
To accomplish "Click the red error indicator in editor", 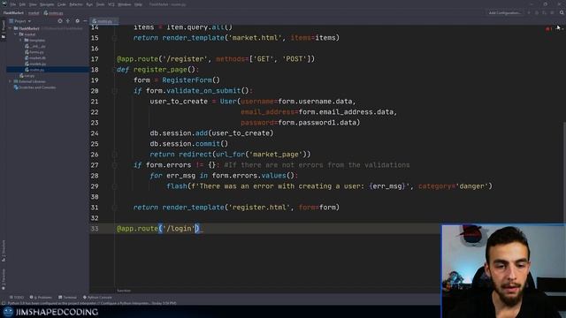I will [x=548, y=29].
